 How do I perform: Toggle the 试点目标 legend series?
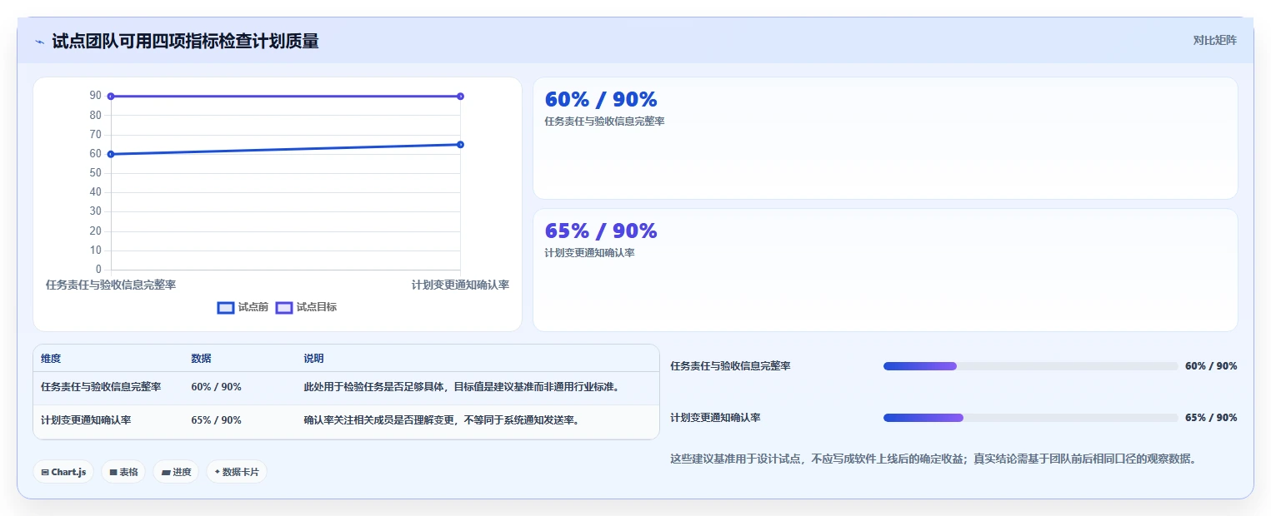pos(306,307)
